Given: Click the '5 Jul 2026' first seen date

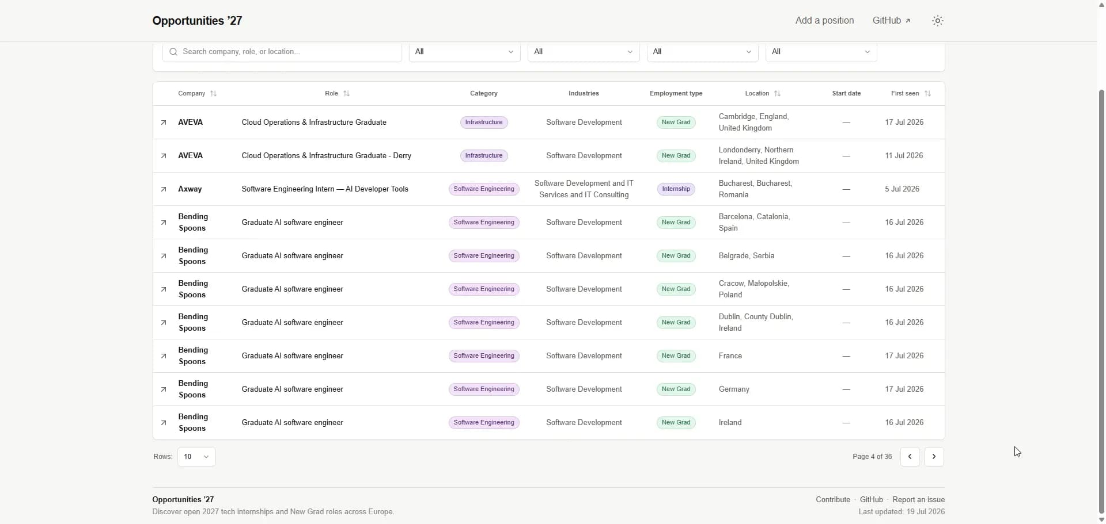Looking at the screenshot, I should click(x=902, y=189).
